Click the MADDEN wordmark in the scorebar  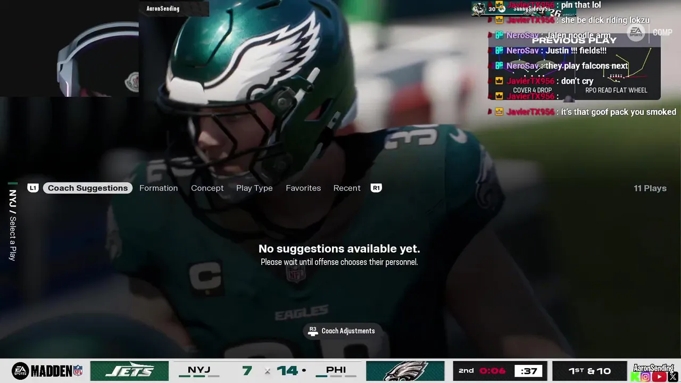(x=51, y=371)
